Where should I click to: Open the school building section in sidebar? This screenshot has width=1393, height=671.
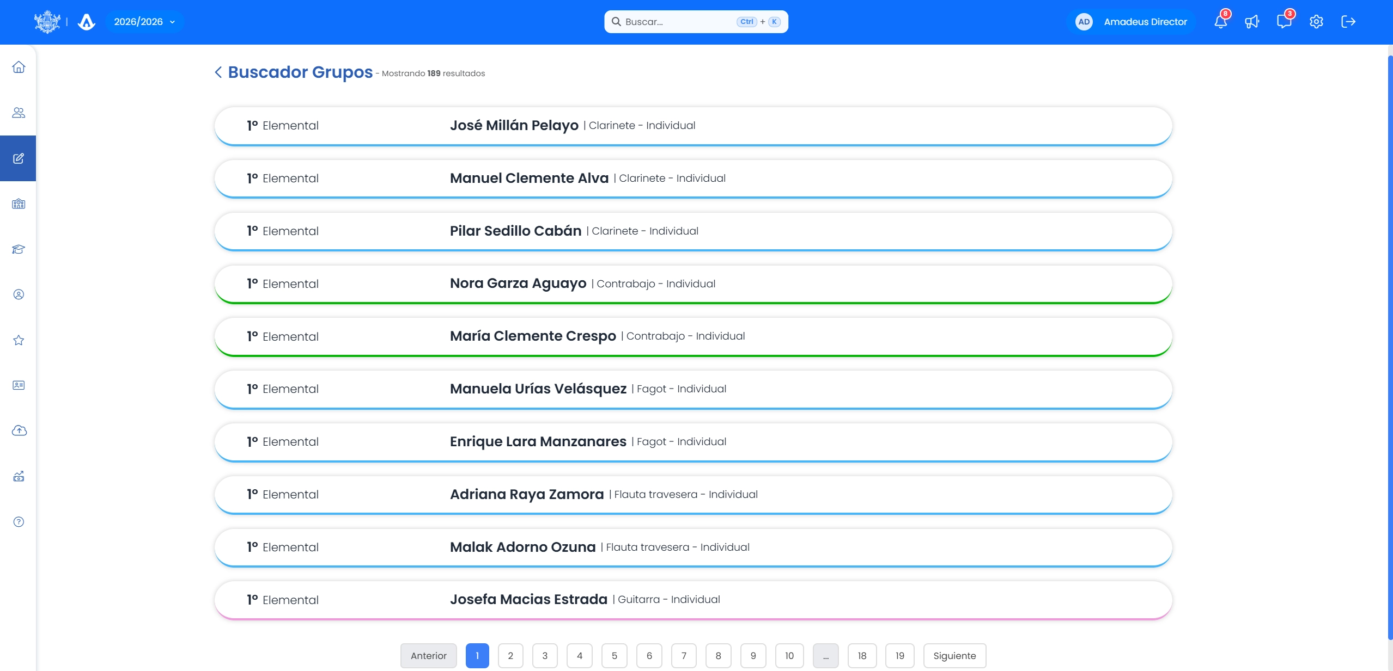tap(18, 204)
